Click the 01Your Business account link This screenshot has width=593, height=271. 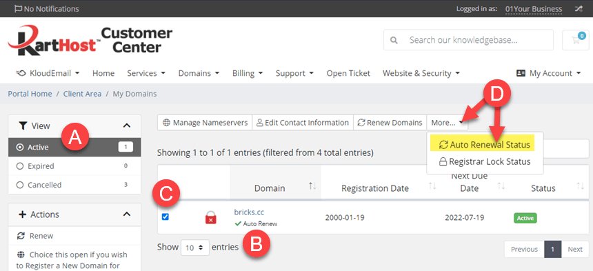click(x=534, y=9)
